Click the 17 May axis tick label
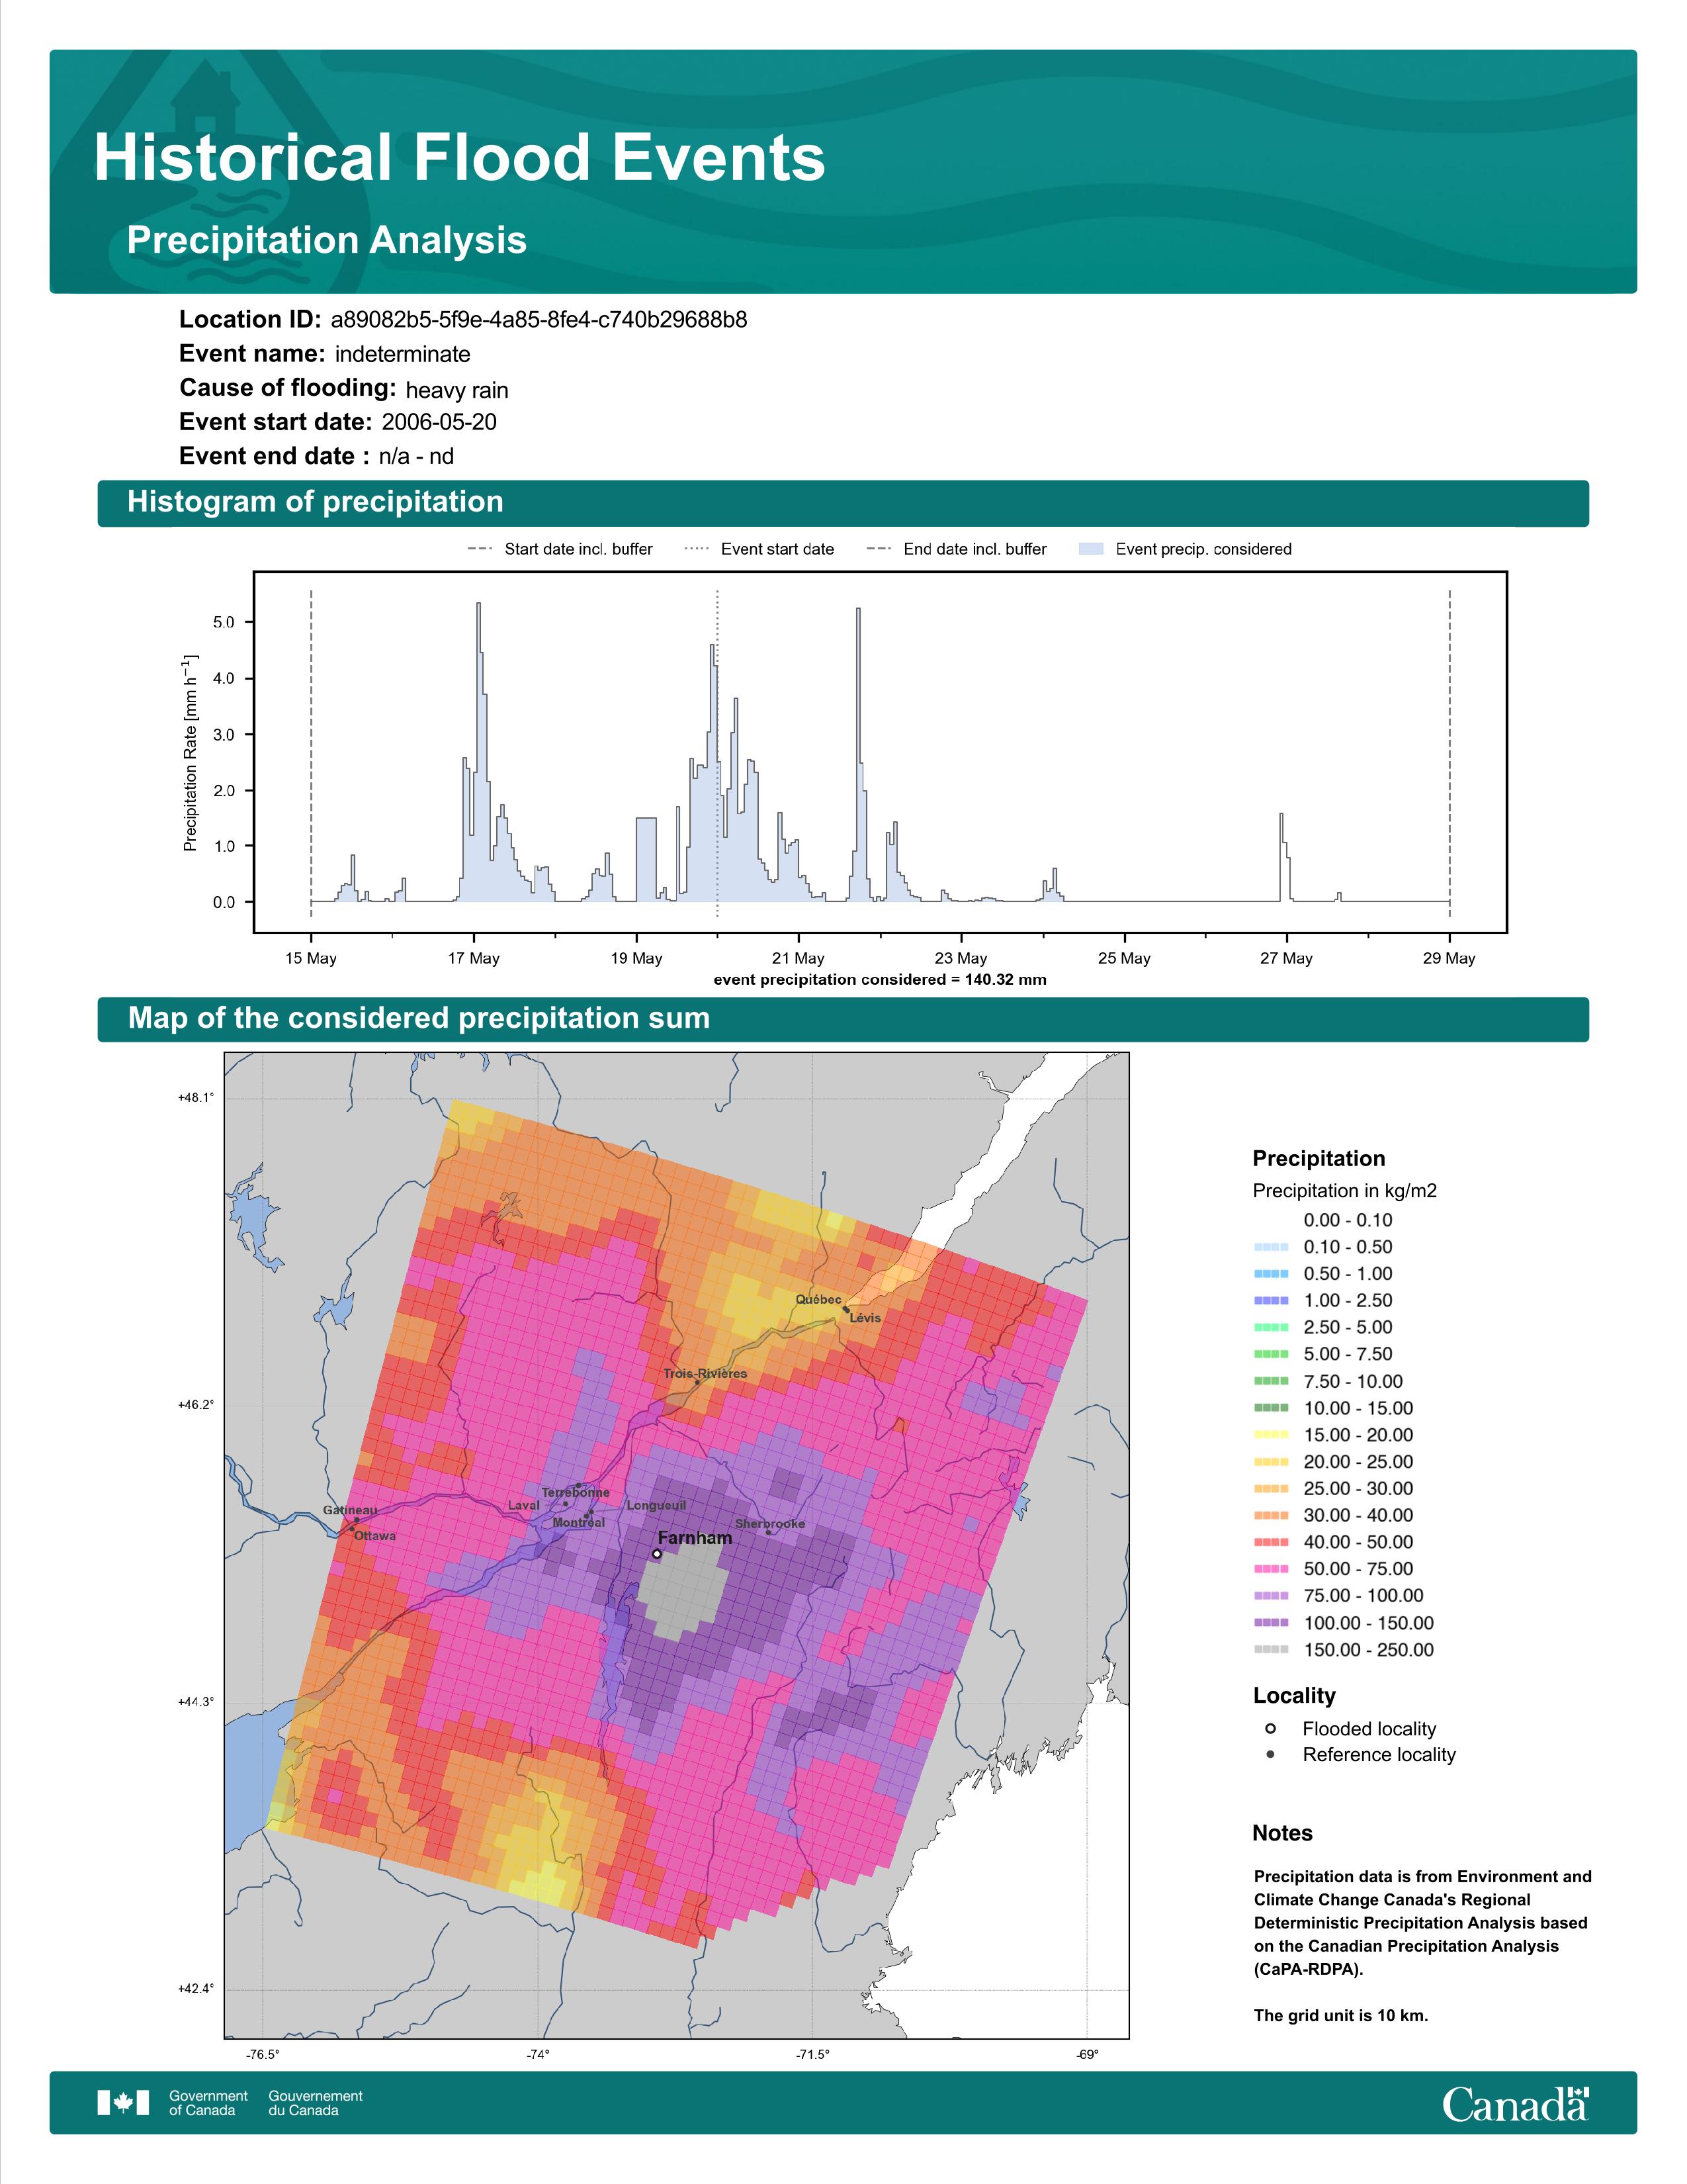Viewport: 1687px width, 2184px height. point(474,958)
